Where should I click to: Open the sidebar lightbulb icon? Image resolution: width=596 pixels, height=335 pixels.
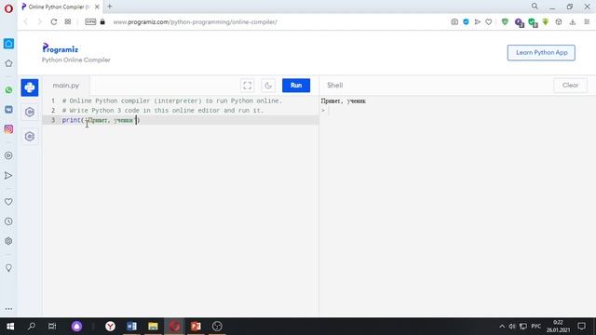(x=8, y=268)
